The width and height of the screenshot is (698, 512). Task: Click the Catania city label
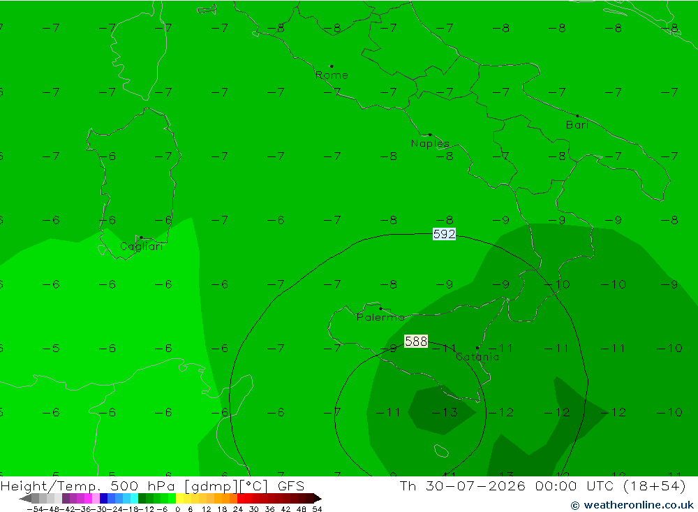coord(477,356)
